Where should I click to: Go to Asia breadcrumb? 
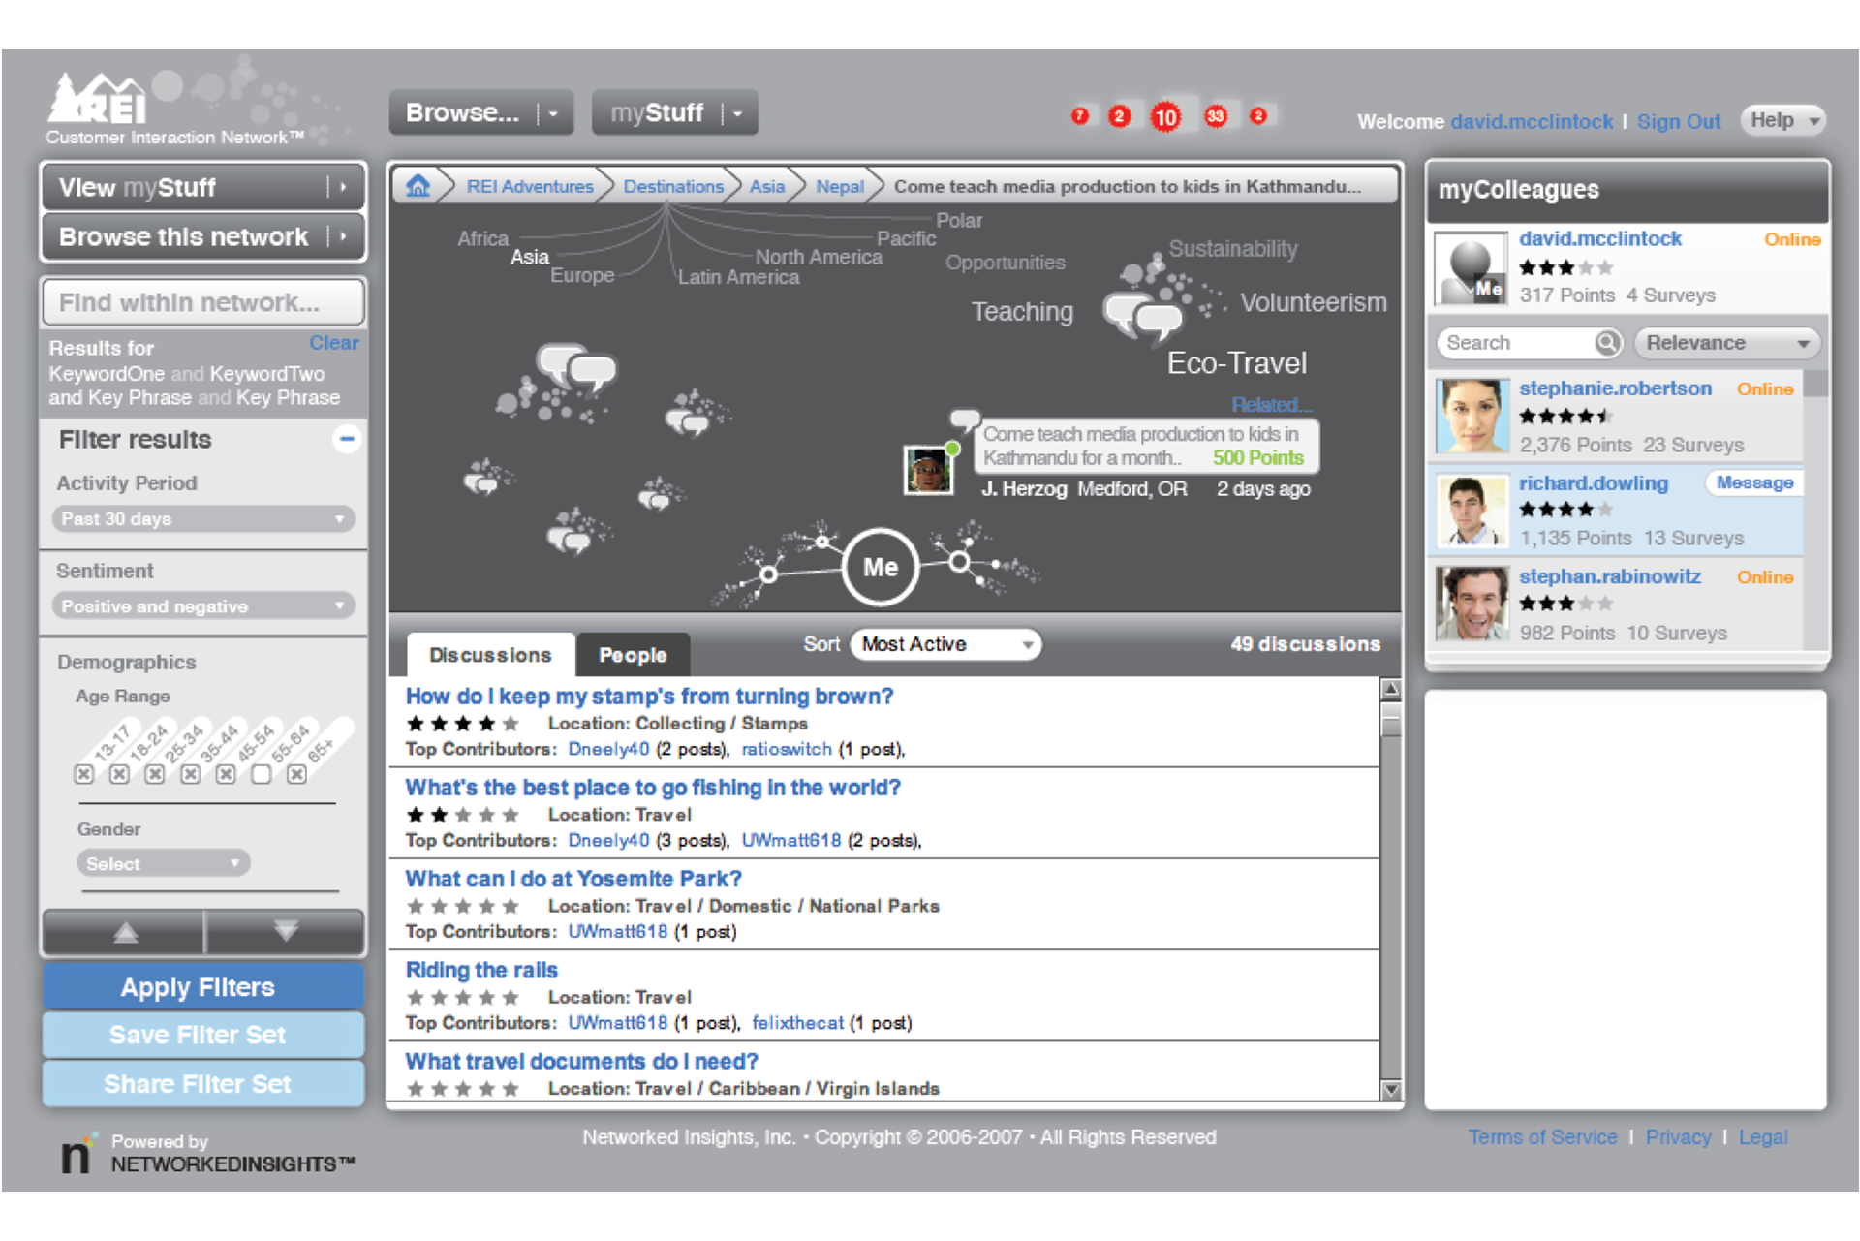(x=767, y=186)
